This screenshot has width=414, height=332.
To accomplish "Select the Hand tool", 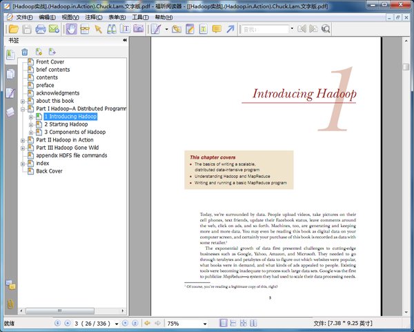I will coord(71,29).
